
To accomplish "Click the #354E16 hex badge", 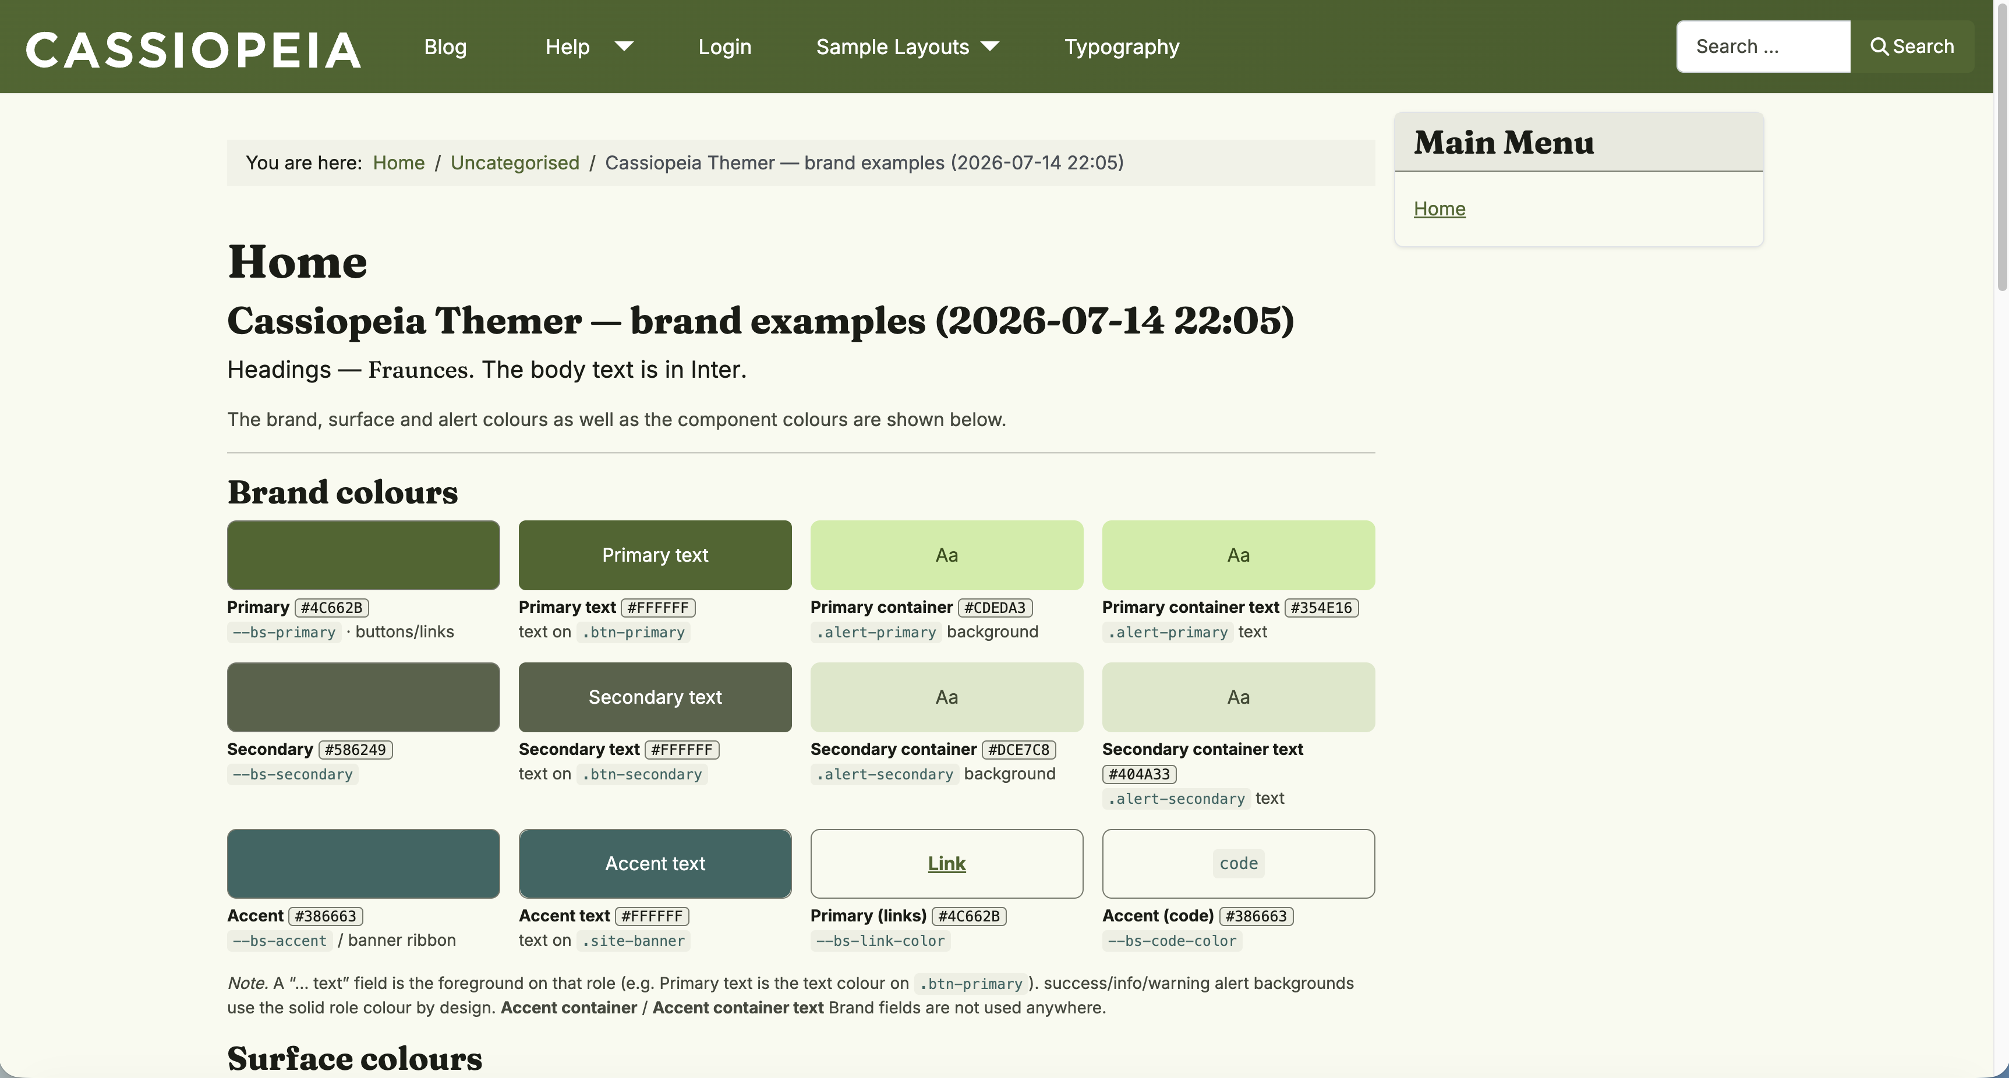I will [x=1321, y=607].
